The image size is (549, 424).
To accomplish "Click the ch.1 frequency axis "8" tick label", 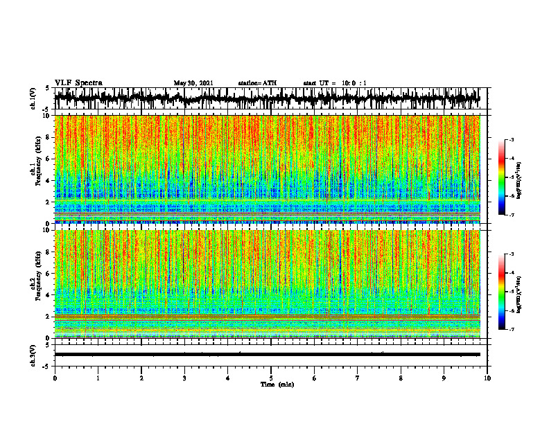I will tap(48, 137).
